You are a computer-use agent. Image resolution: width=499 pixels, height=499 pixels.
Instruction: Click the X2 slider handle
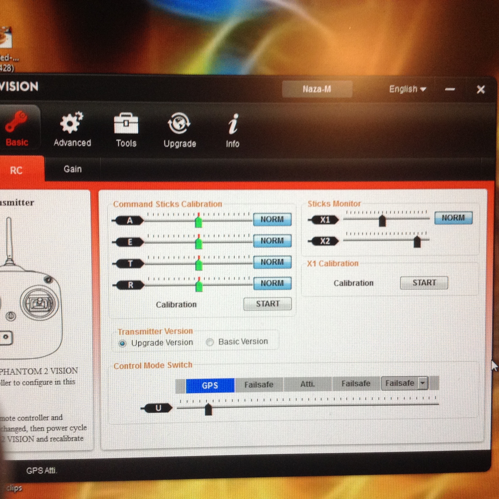click(x=417, y=242)
